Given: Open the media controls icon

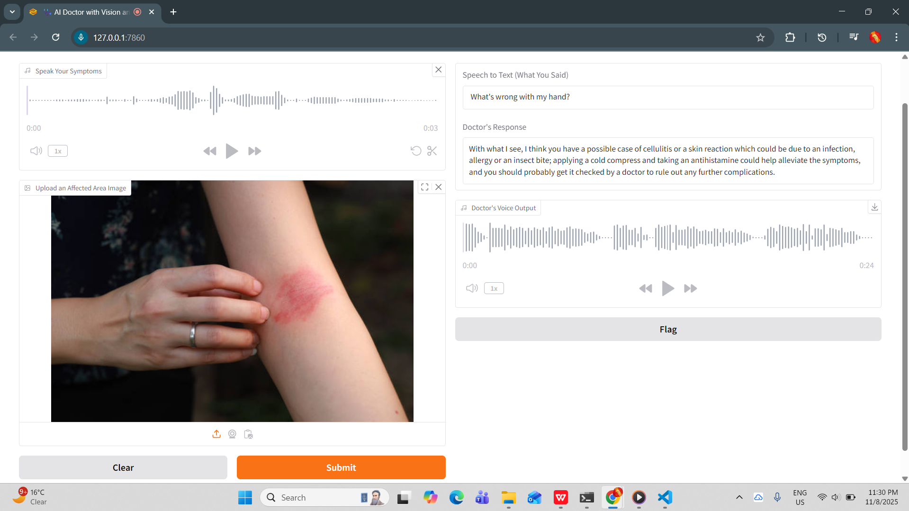Looking at the screenshot, I should click(x=854, y=37).
